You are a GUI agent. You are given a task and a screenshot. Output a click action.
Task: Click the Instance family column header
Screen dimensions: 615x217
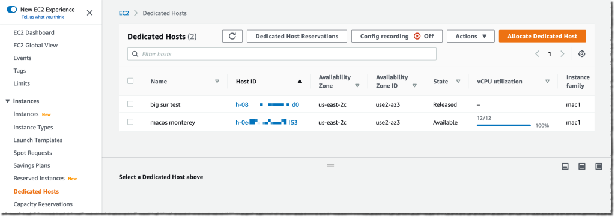tap(578, 82)
